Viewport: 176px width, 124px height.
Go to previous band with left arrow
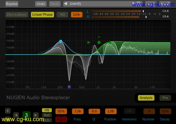coord(16,115)
